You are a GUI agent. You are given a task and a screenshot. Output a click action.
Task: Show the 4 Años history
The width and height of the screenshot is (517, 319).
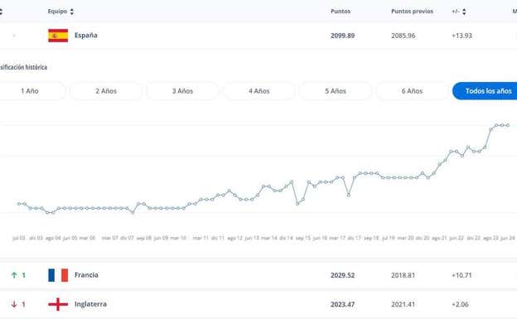tap(259, 91)
